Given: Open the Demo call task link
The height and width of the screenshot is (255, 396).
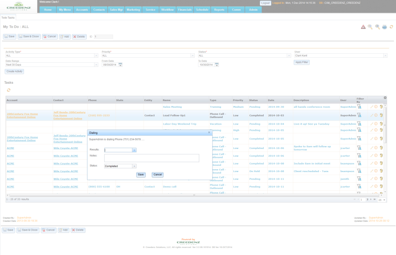Looking at the screenshot, I should (x=170, y=187).
